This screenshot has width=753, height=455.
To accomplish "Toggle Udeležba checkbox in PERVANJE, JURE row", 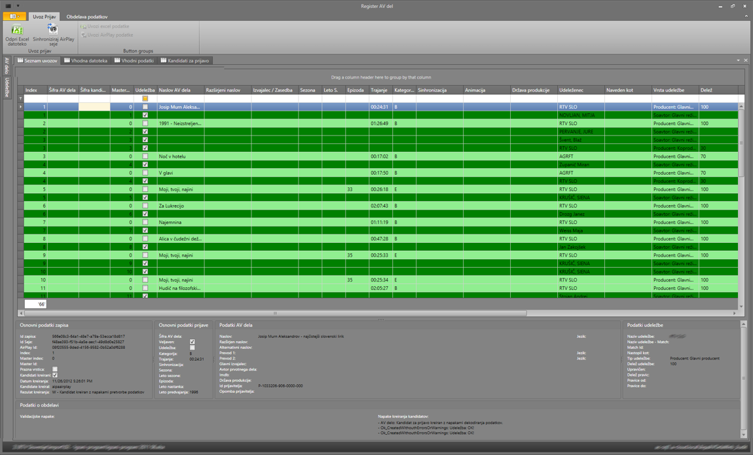I will point(145,132).
